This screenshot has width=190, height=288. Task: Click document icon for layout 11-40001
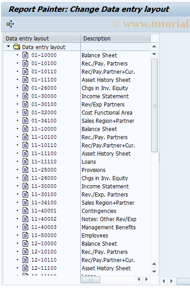(25, 211)
